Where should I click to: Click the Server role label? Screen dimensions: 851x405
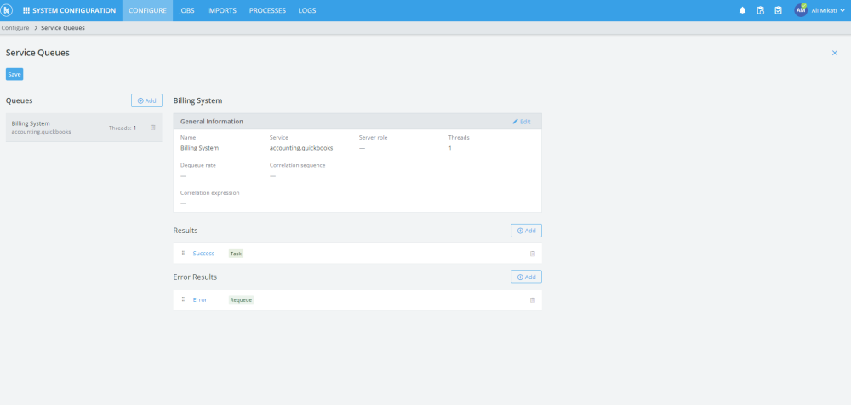374,137
